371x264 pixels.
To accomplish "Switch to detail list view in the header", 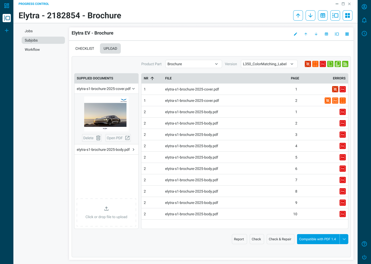I will 335,15.
